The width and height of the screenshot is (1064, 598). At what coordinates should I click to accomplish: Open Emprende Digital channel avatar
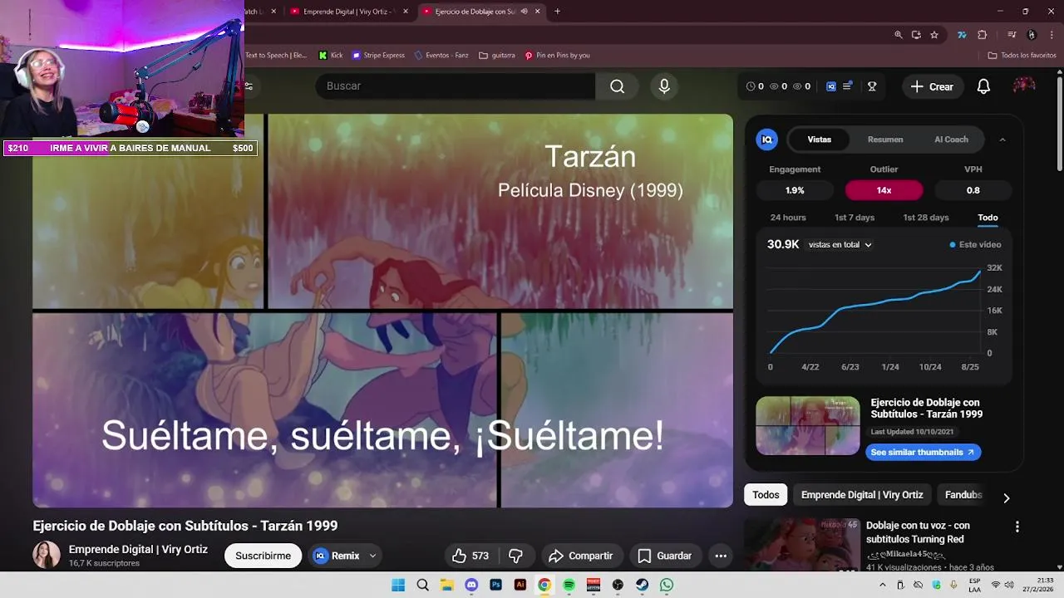(47, 555)
